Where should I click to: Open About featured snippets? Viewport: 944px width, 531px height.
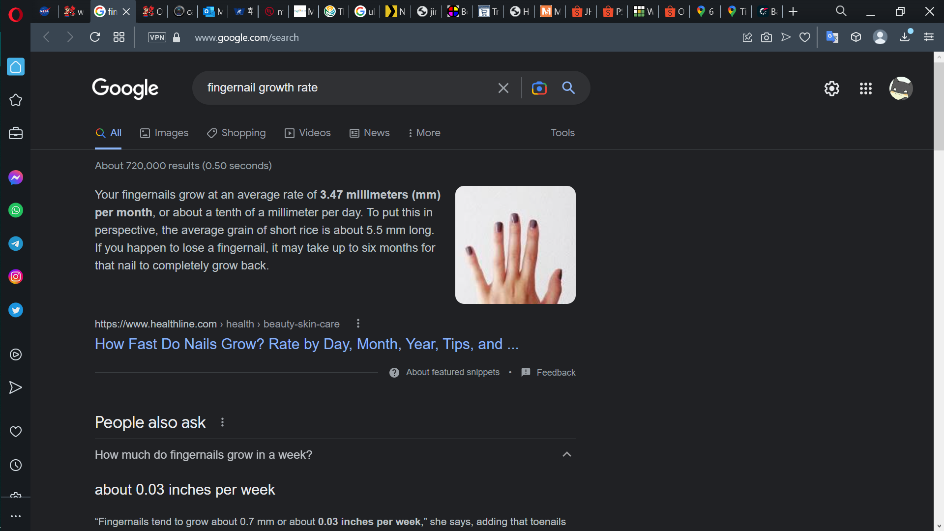tap(444, 373)
